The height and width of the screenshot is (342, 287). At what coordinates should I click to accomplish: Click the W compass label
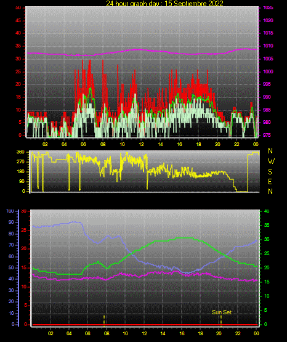point(271,161)
